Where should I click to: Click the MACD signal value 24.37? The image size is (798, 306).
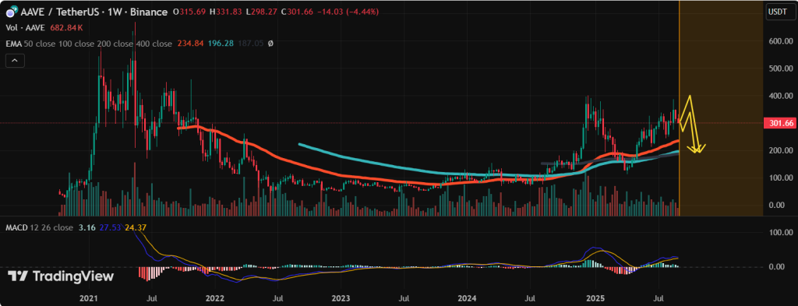[136, 227]
